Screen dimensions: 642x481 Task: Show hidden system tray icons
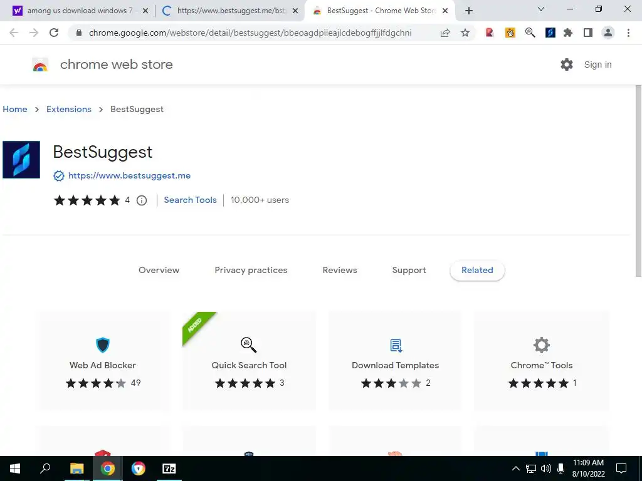[516, 468]
